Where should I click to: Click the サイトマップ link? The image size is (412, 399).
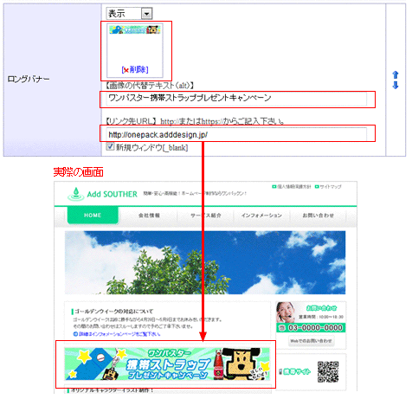click(328, 187)
